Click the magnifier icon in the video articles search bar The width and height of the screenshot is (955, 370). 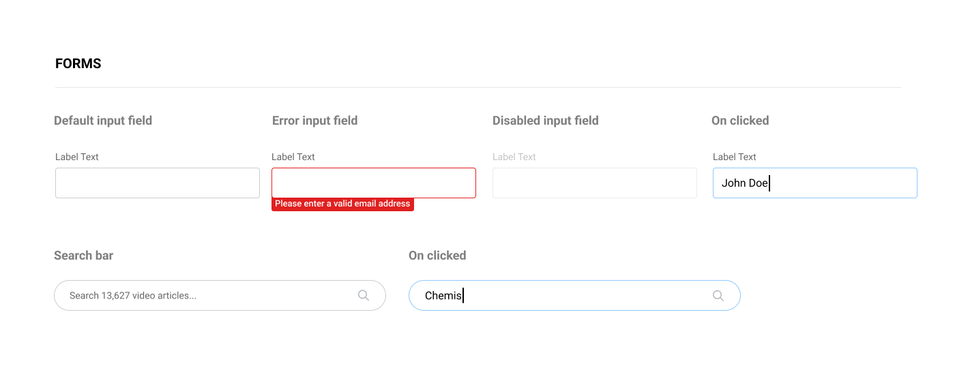point(364,295)
